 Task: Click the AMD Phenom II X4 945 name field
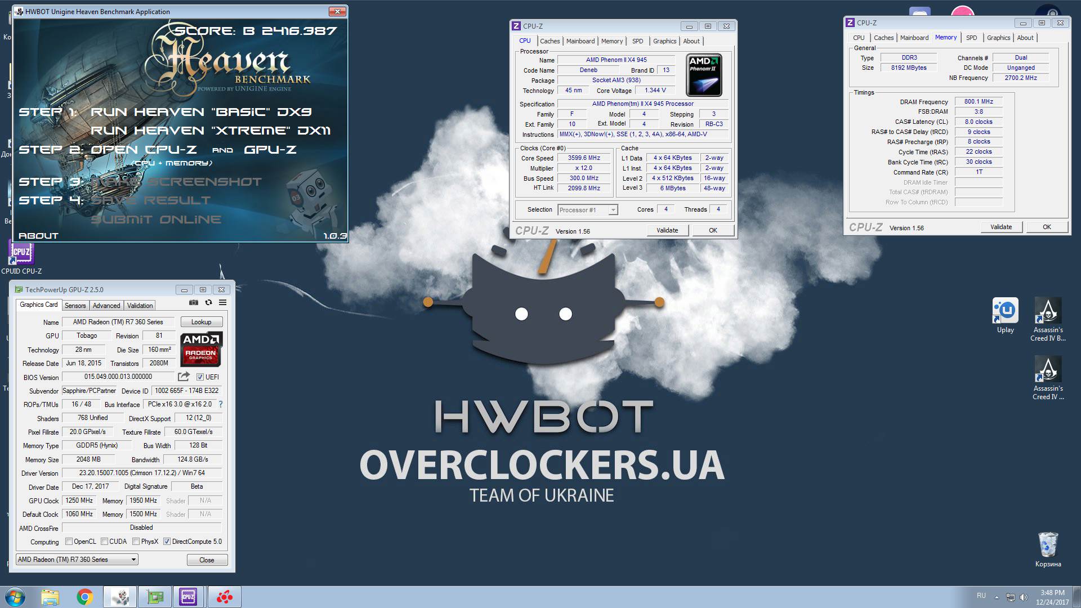point(616,60)
